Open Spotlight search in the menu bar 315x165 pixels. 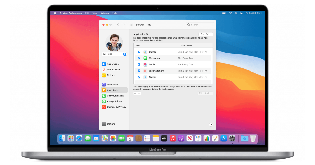236,13
